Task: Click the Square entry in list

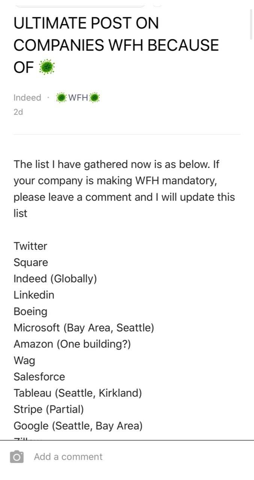Action: coord(31,262)
